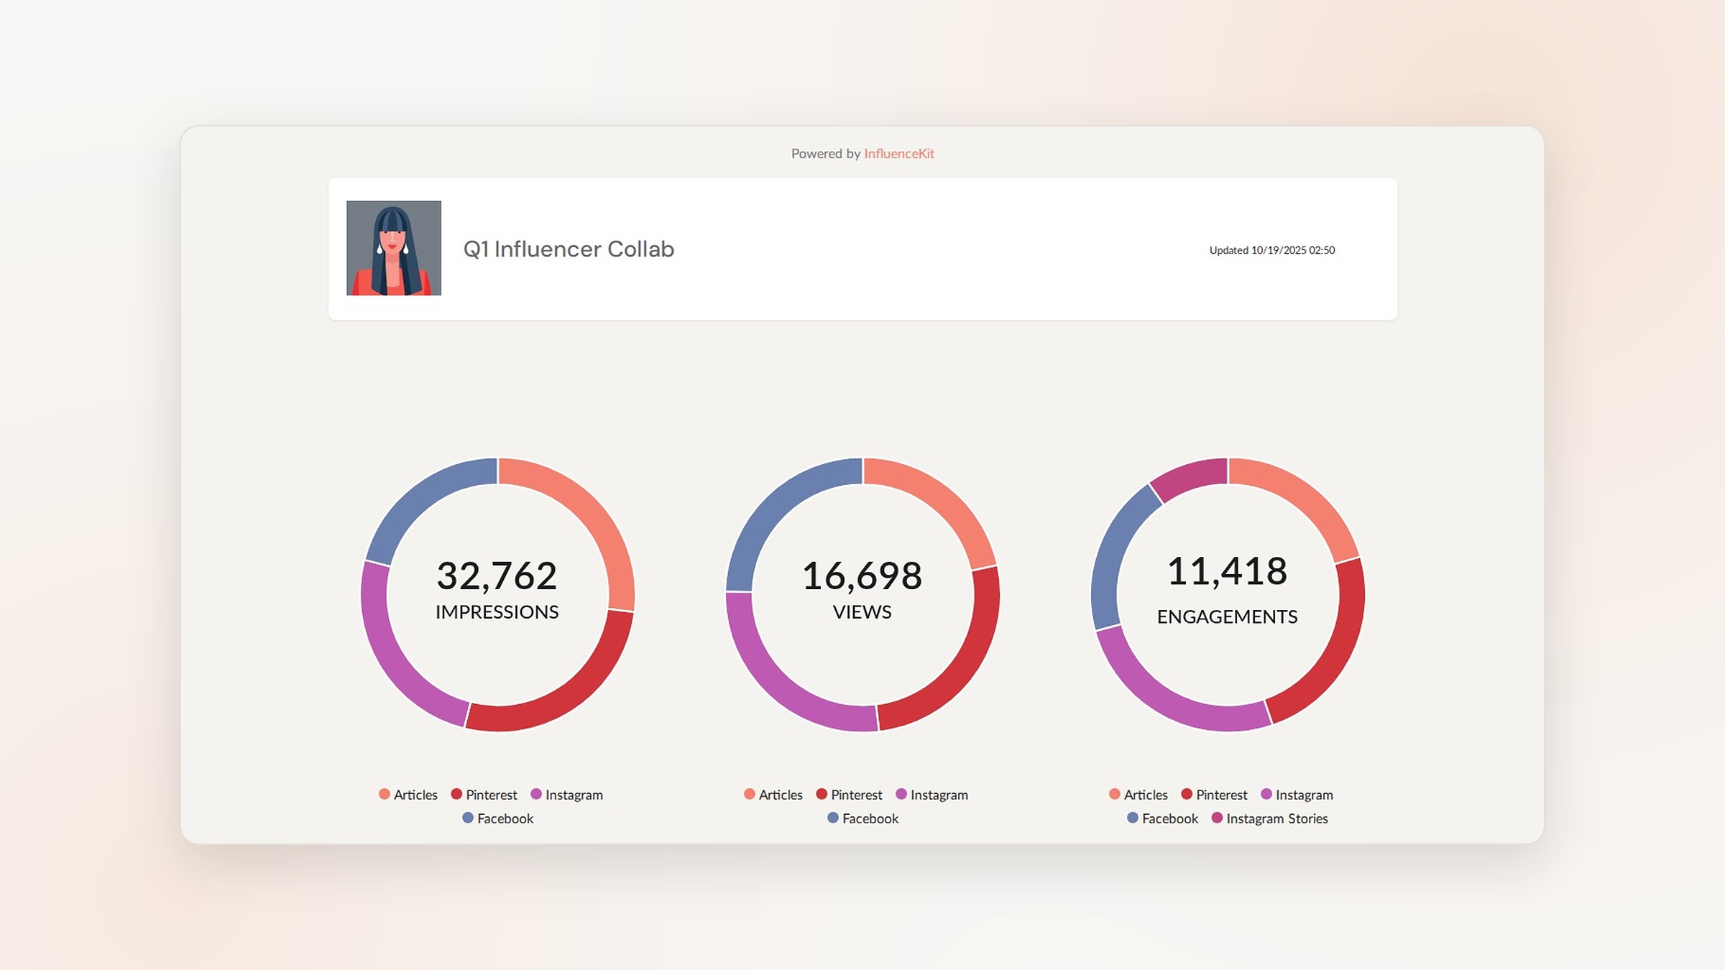Toggle Facebook in Impressions chart legend

[497, 818]
